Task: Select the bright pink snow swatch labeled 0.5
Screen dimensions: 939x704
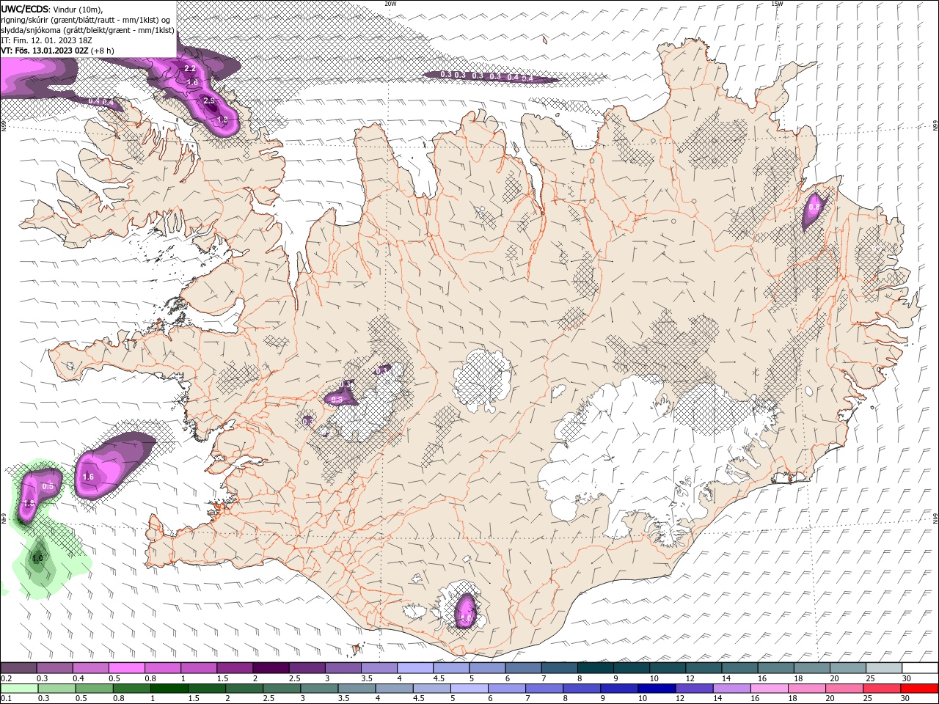Action: point(126,668)
